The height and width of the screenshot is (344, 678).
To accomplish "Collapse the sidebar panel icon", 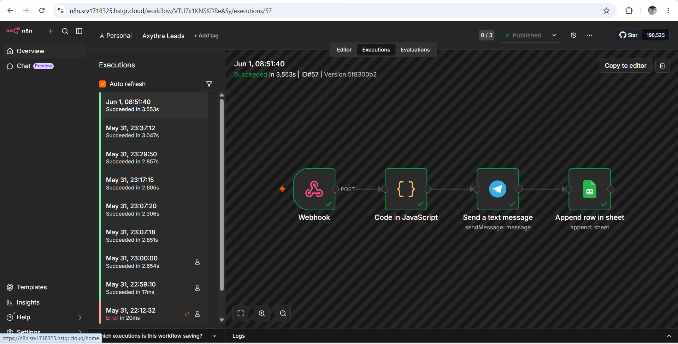I will [79, 31].
